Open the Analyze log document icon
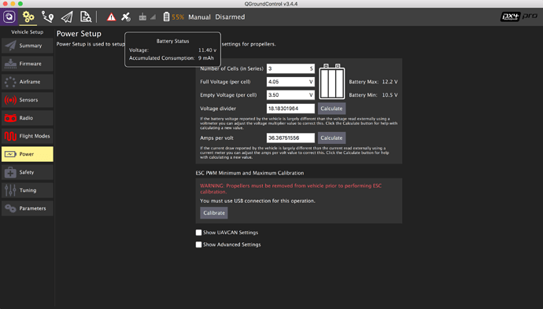Viewport: 543px width, 309px height. tap(86, 17)
